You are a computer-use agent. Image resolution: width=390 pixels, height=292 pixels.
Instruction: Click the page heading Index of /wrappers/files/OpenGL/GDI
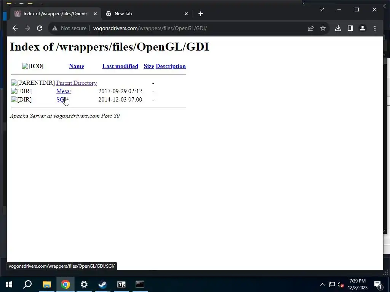click(x=109, y=47)
